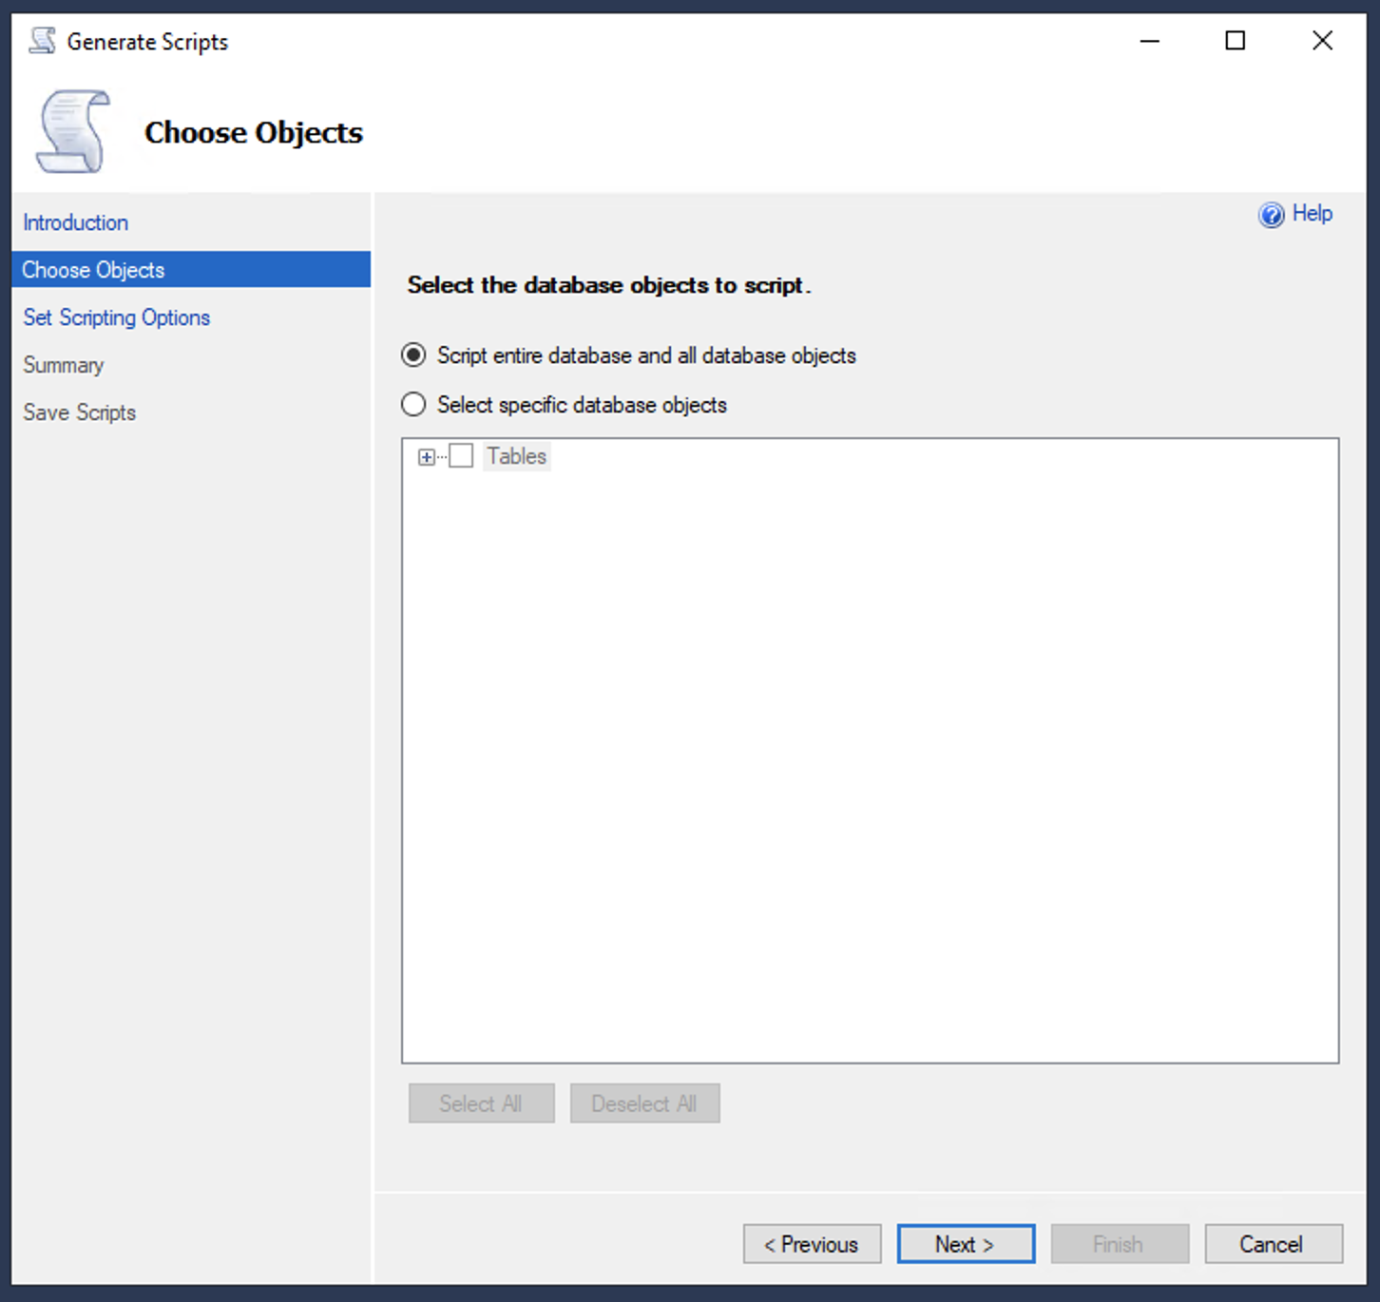Close the Generate Scripts window
This screenshot has height=1302, width=1380.
click(1322, 41)
